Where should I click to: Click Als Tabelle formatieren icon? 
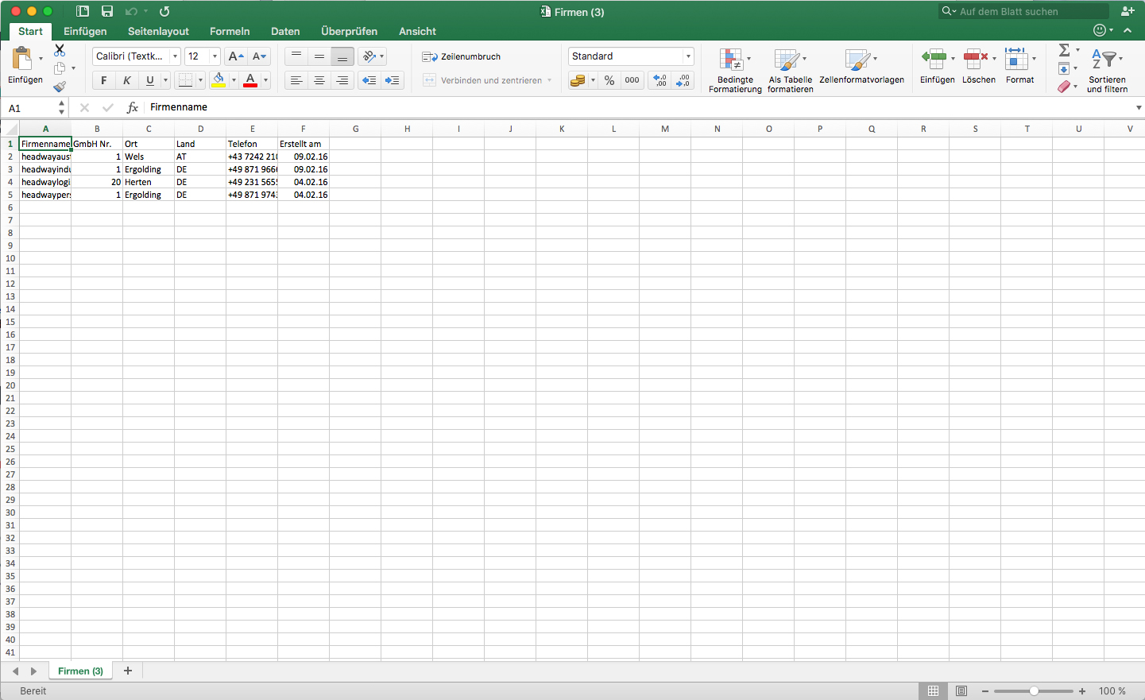(790, 70)
